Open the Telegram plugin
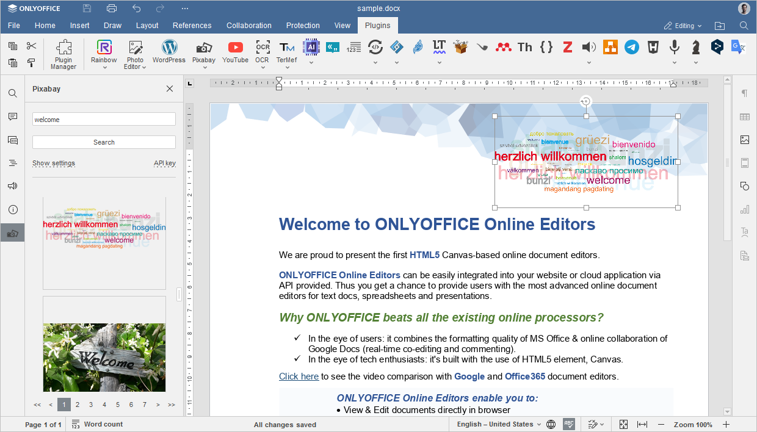 click(x=632, y=47)
